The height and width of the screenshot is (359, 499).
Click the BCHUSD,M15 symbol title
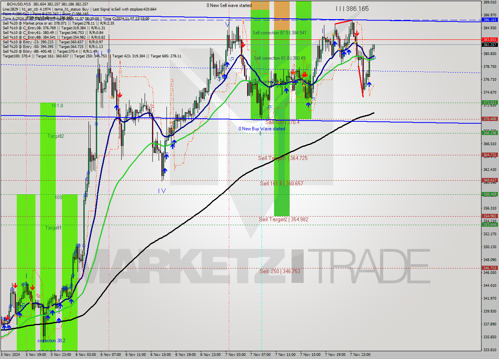pos(19,4)
